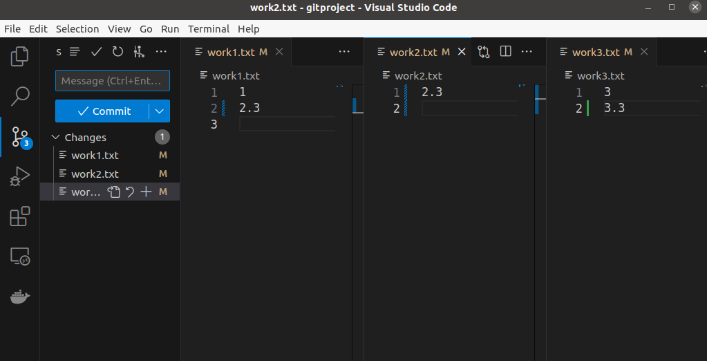707x361 pixels.
Task: Click Split Editor icon in work2.txt group
Action: [x=505, y=51]
